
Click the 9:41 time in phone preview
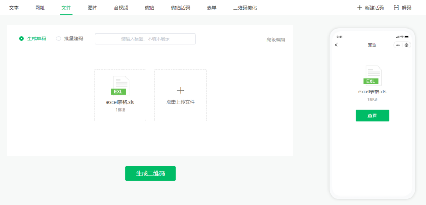(x=339, y=37)
